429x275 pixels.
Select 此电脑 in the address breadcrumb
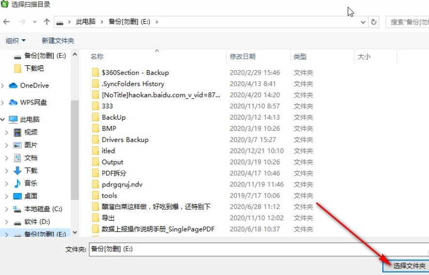point(86,22)
